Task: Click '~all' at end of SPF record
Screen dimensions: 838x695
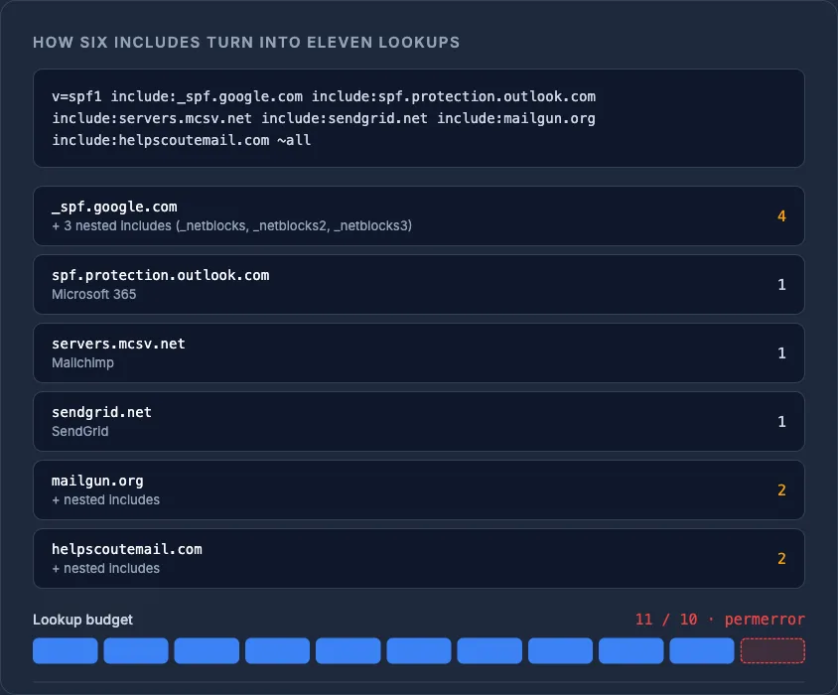Action: point(294,140)
